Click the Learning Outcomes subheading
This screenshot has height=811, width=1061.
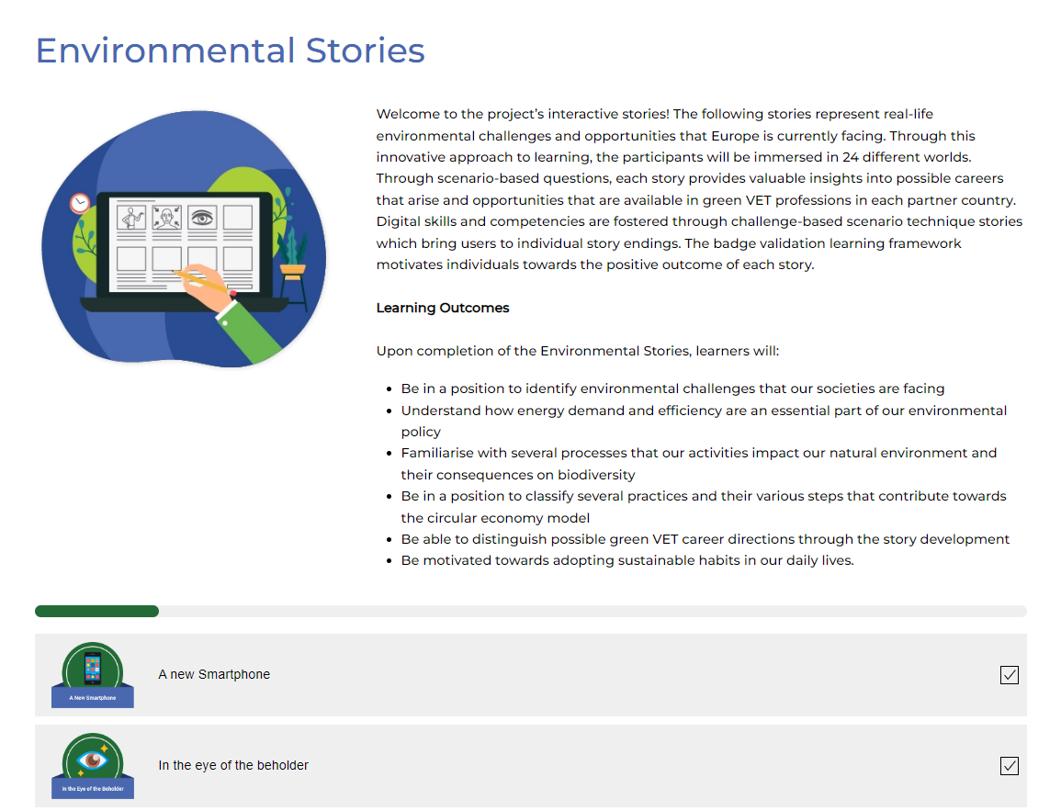pos(443,309)
